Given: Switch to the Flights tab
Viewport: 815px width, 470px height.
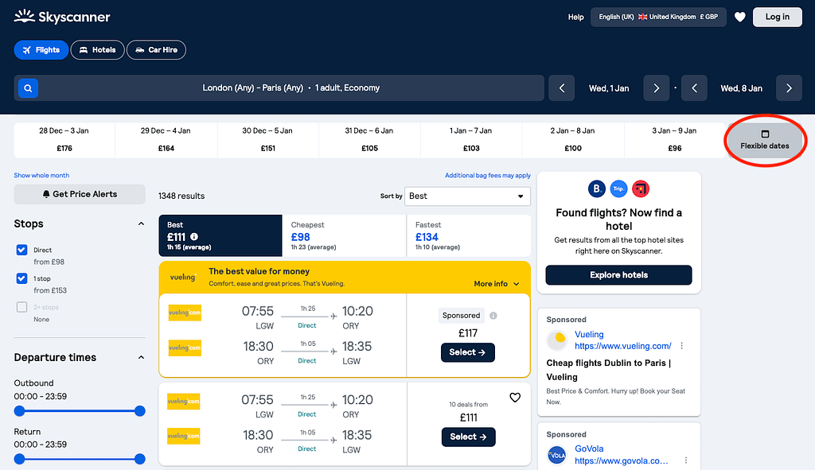Looking at the screenshot, I should click(41, 50).
